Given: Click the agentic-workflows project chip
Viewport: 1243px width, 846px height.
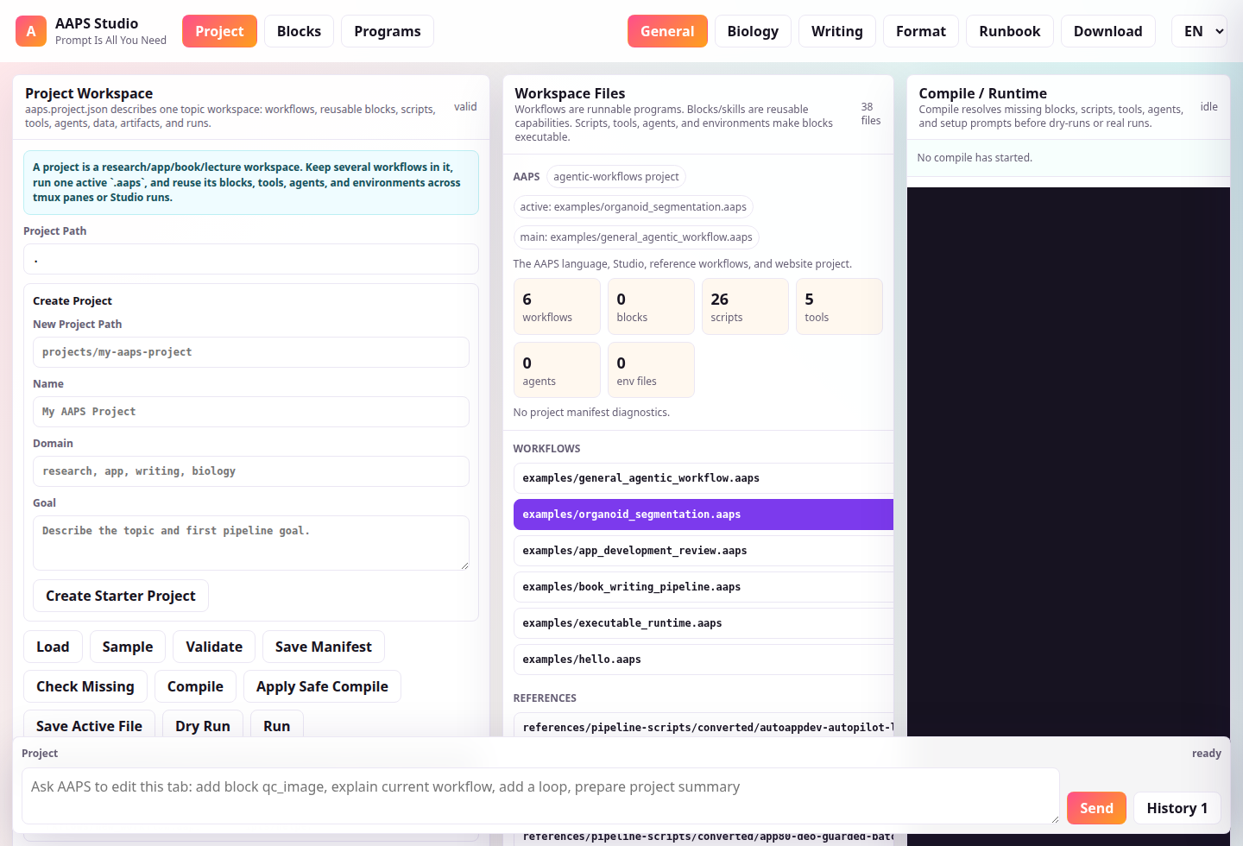Looking at the screenshot, I should point(616,177).
